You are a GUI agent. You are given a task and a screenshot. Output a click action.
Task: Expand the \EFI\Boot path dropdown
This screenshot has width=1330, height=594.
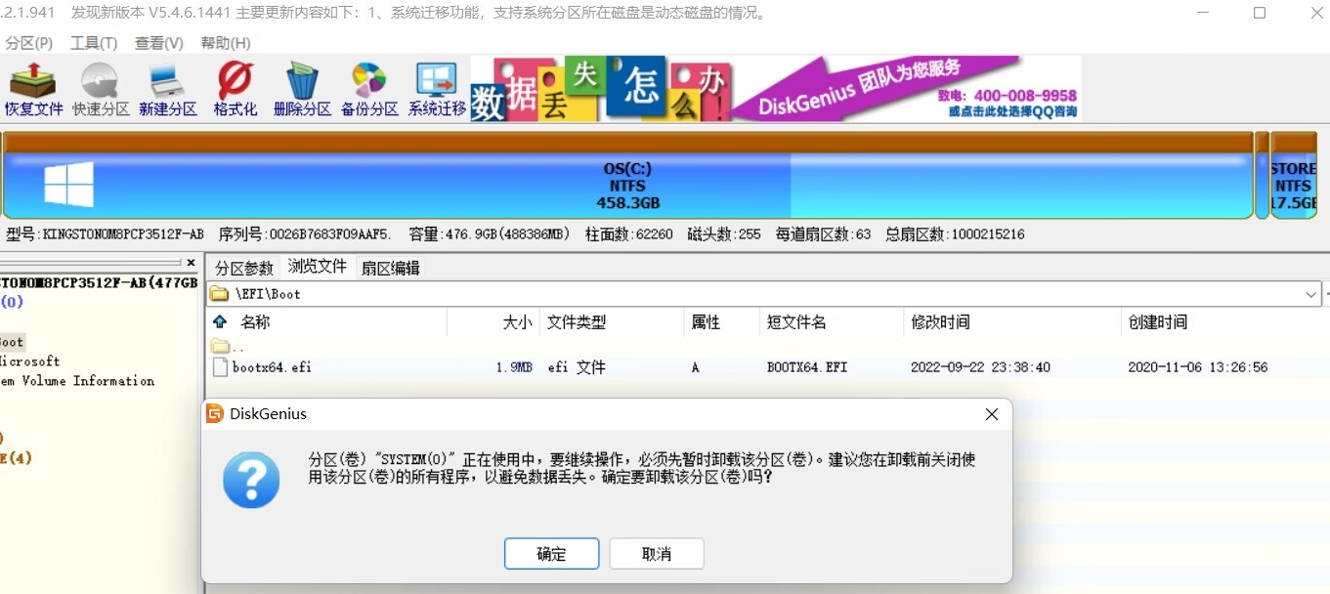pyautogui.click(x=1310, y=294)
